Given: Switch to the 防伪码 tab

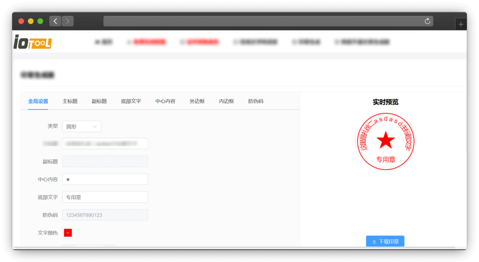Looking at the screenshot, I should pos(256,101).
